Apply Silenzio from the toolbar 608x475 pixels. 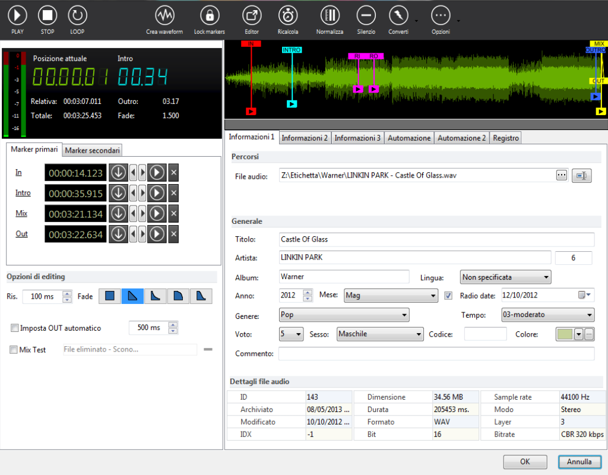click(x=366, y=15)
